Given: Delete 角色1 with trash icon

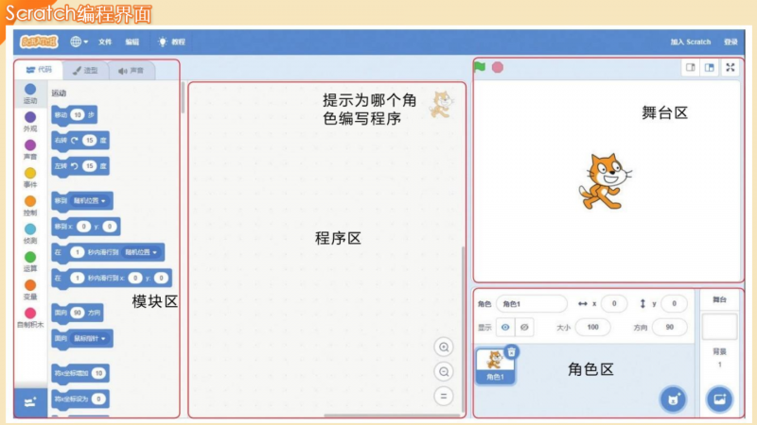Looking at the screenshot, I should point(511,352).
